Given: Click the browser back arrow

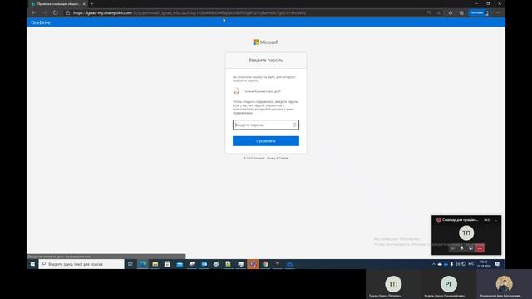Looking at the screenshot, I should (x=33, y=13).
